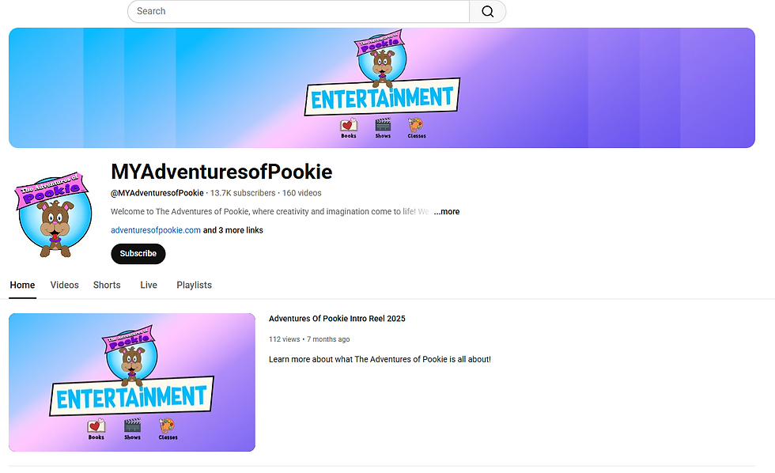
Task: Play the Intro Reel 2025 video thumbnail
Action: 132,382
